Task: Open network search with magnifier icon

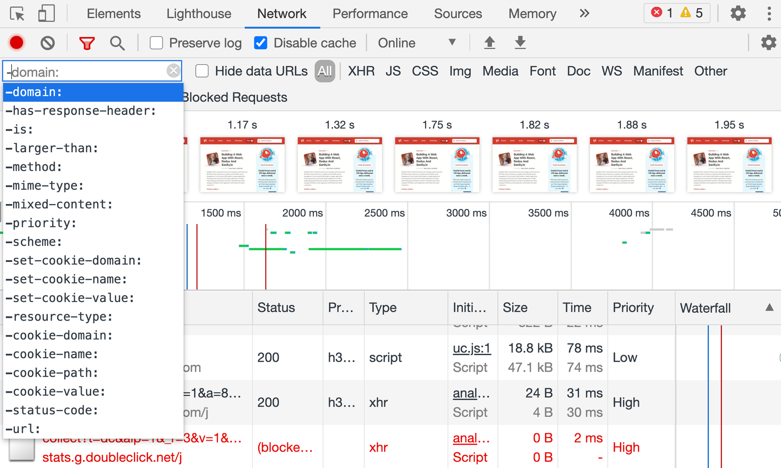Action: [117, 43]
